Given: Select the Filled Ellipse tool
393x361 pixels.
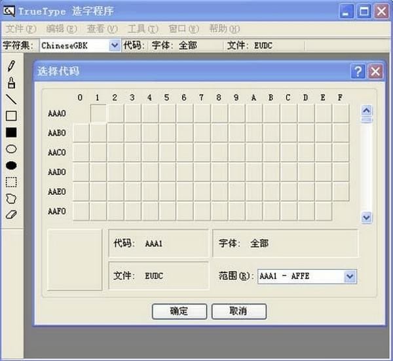Looking at the screenshot, I should point(11,165).
